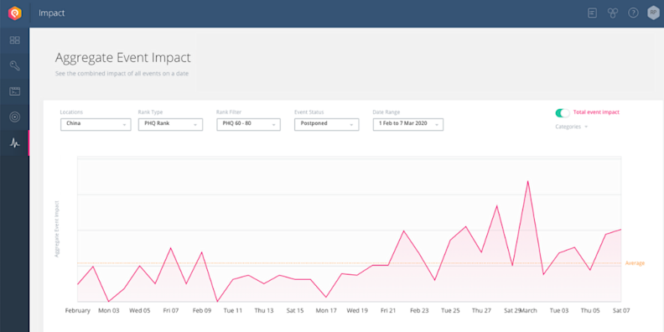This screenshot has width=664, height=332.
Task: Open the API console terminal icon
Action: 15,91
